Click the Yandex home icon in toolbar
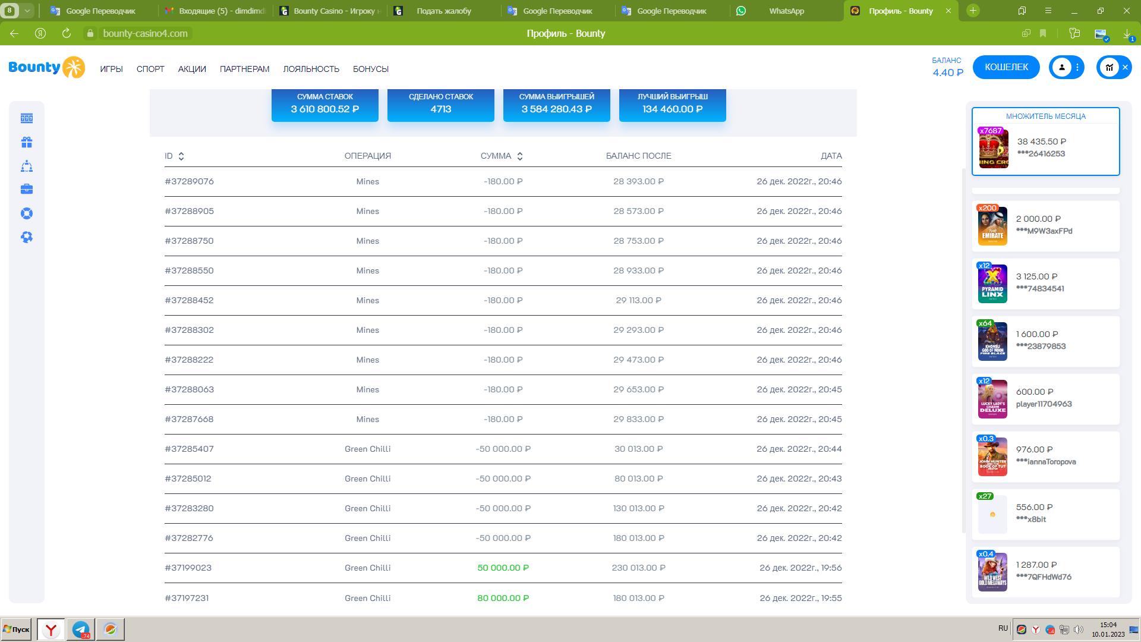This screenshot has height=642, width=1141. pyautogui.click(x=40, y=33)
